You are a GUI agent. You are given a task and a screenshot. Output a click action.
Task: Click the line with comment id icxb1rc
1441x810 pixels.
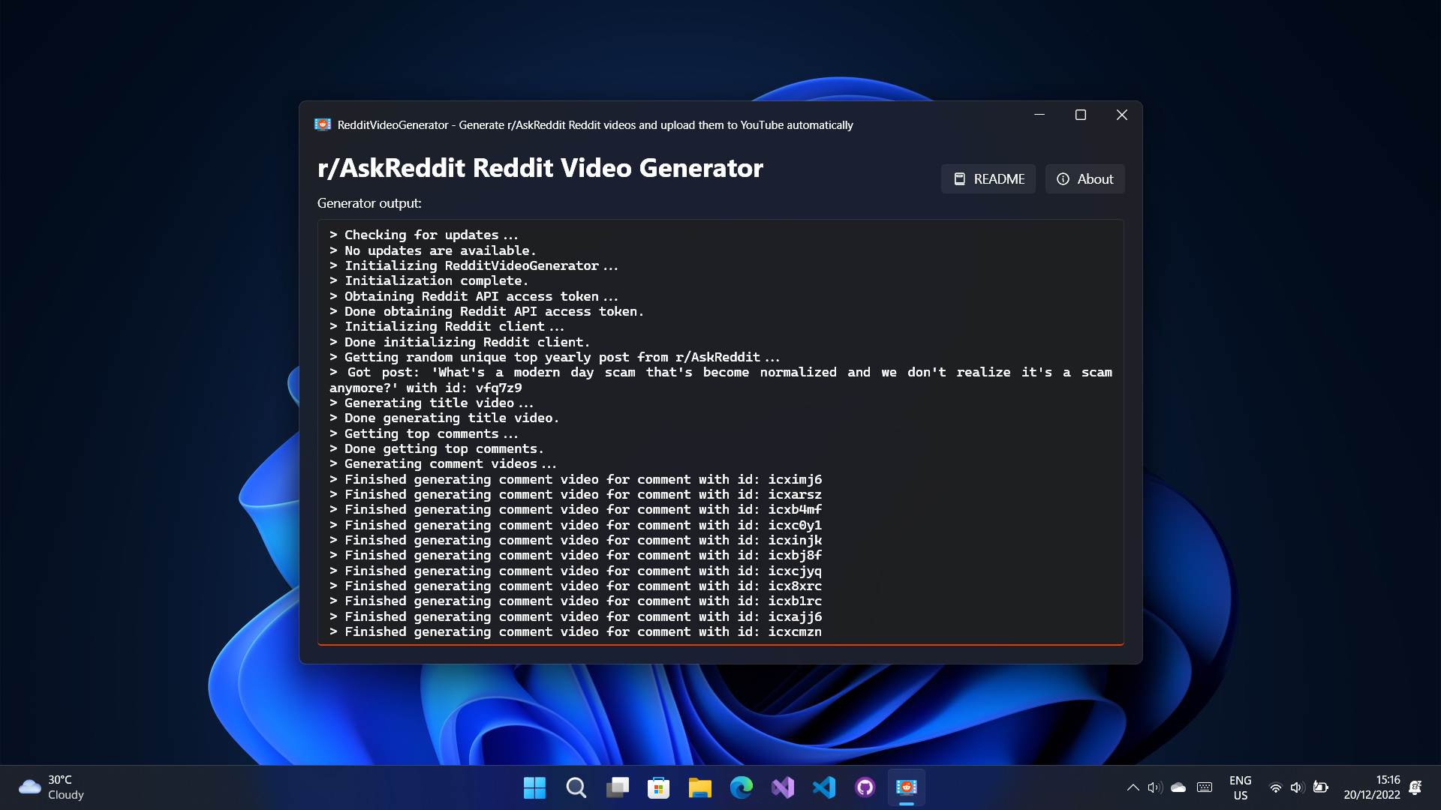click(576, 601)
